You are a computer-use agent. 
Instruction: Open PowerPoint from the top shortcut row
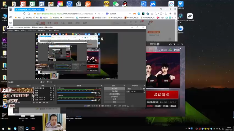(23, 4)
